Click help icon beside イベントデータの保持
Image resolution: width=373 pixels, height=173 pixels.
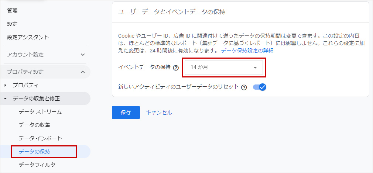[x=176, y=68]
